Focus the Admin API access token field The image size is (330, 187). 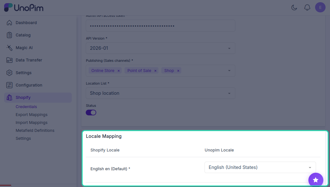click(x=160, y=26)
